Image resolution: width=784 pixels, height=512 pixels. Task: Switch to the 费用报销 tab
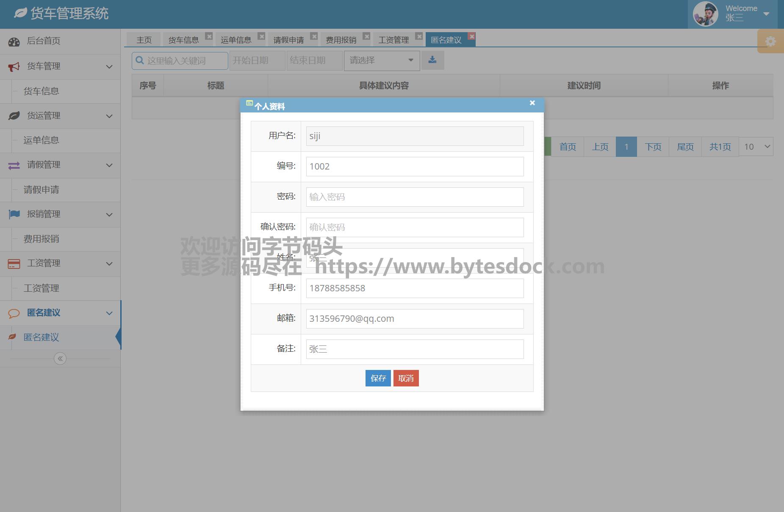pos(341,40)
